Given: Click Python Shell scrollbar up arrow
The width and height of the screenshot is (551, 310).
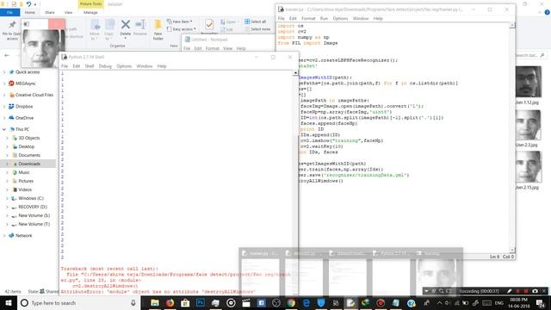Looking at the screenshot, I should coord(295,72).
